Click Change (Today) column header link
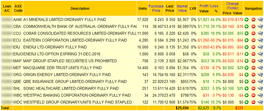The width and height of the screenshot is (264, 111). click(x=232, y=6)
